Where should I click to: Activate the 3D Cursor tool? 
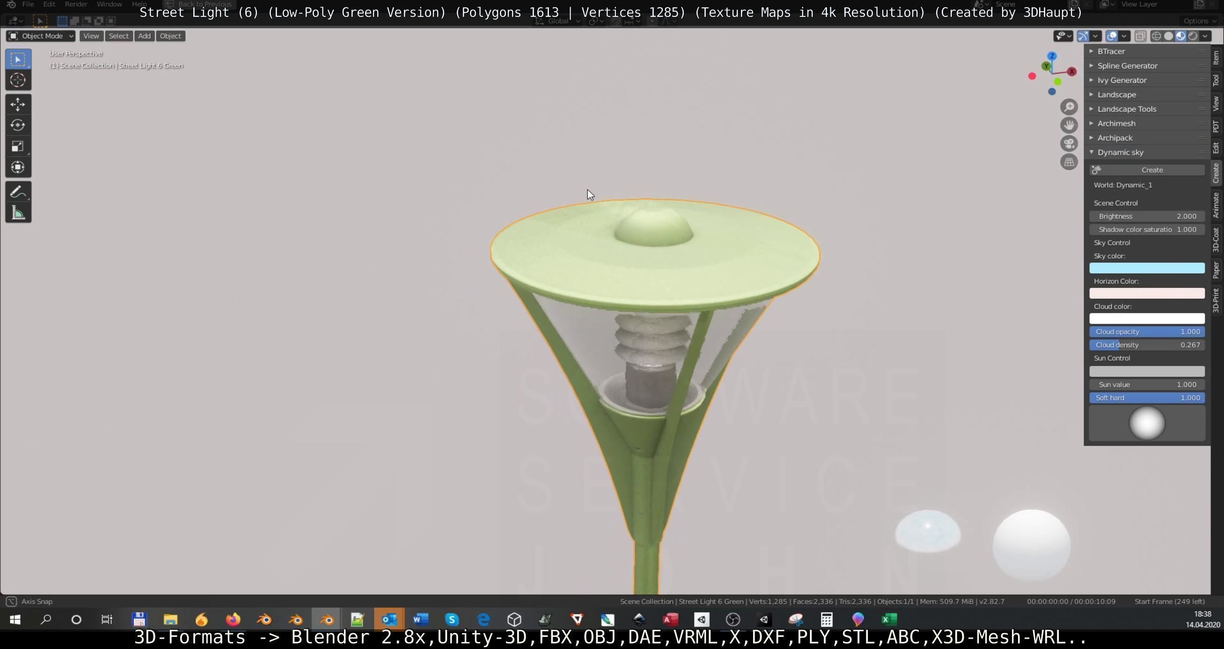point(18,80)
